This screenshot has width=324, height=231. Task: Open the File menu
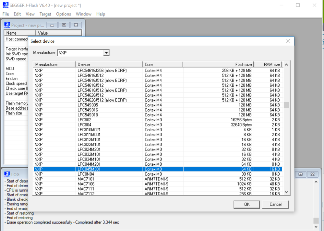pyautogui.click(x=6, y=14)
